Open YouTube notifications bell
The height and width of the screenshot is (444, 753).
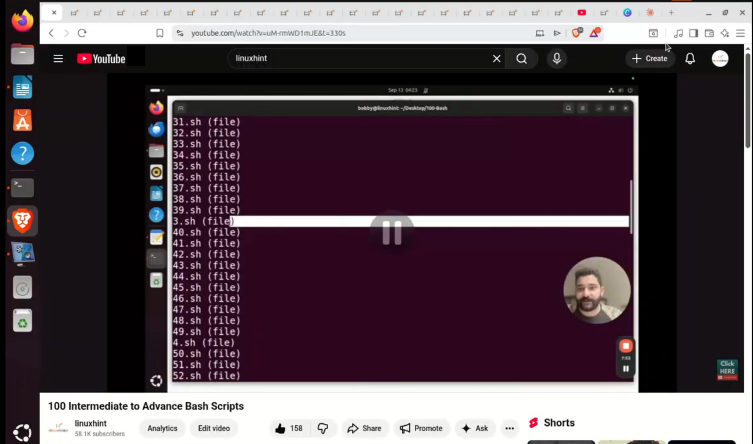coord(690,59)
